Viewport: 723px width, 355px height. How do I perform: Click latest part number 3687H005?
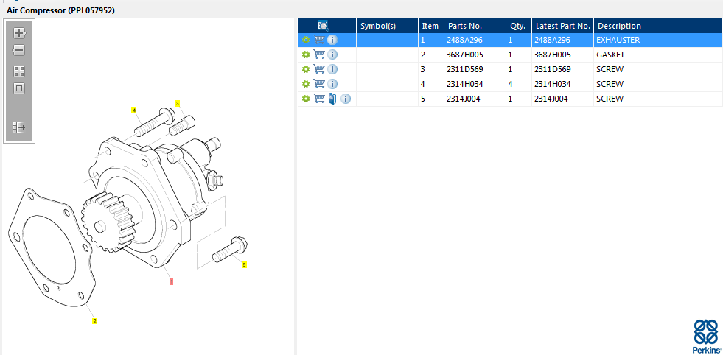553,55
